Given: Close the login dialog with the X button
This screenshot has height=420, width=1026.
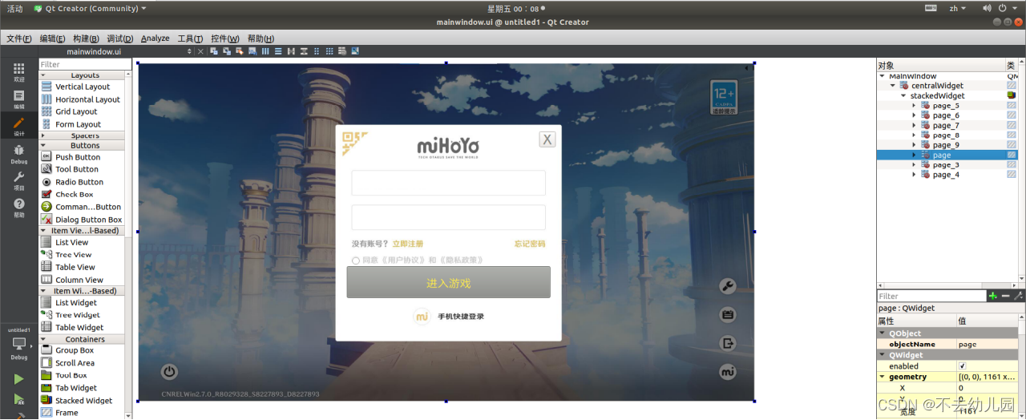Looking at the screenshot, I should click(x=547, y=139).
